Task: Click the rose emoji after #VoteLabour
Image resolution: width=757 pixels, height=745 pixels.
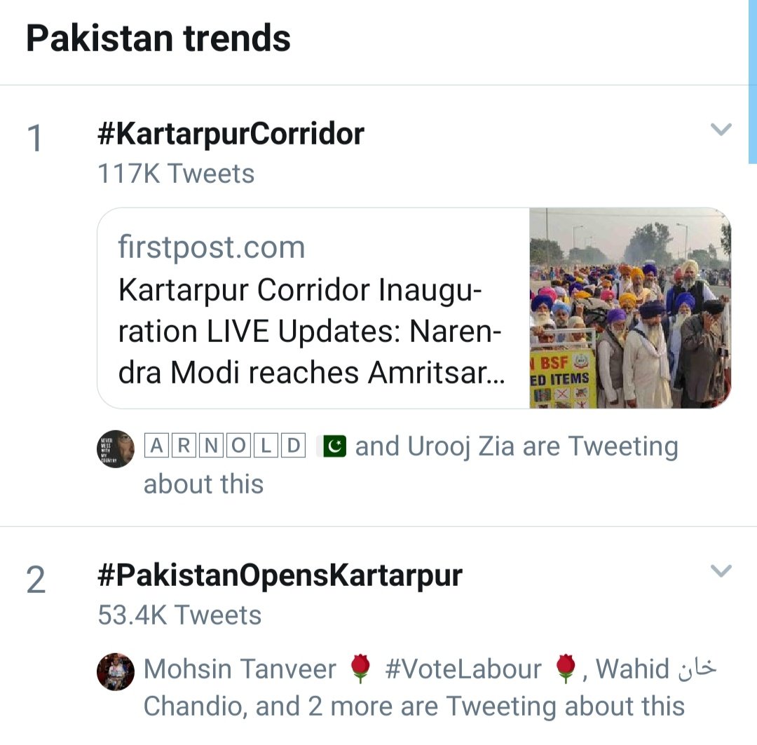Action: (566, 669)
